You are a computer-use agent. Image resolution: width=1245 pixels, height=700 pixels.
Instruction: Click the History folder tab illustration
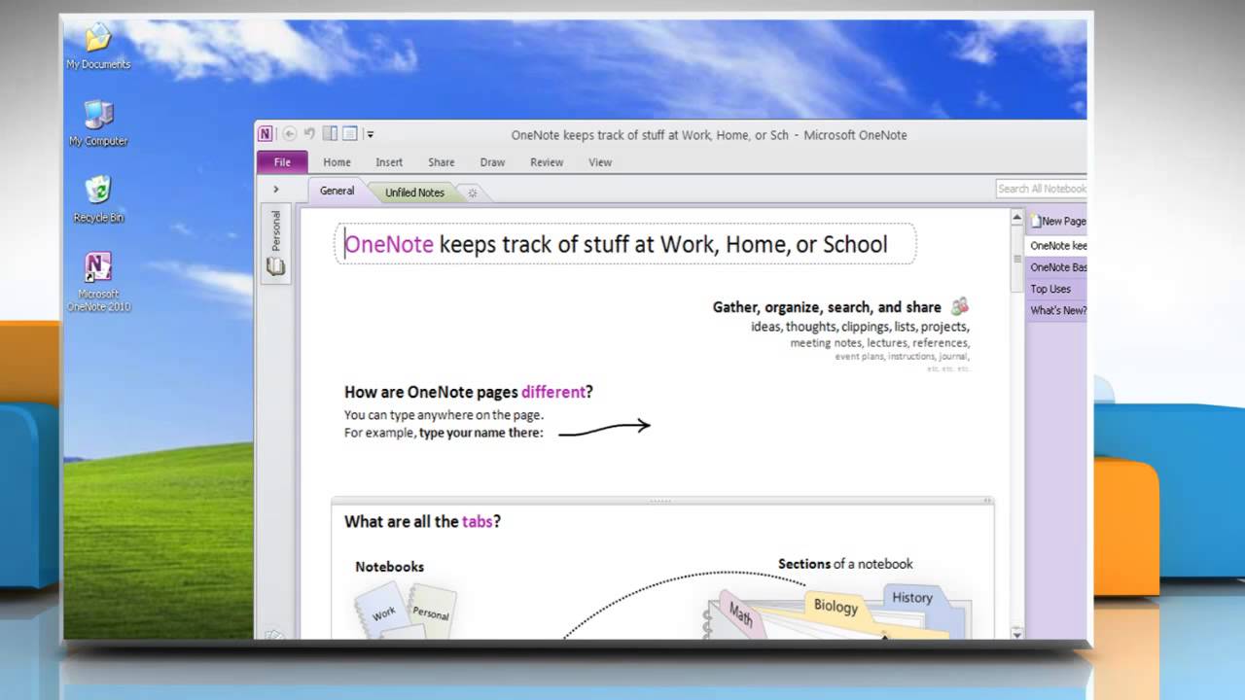[911, 598]
